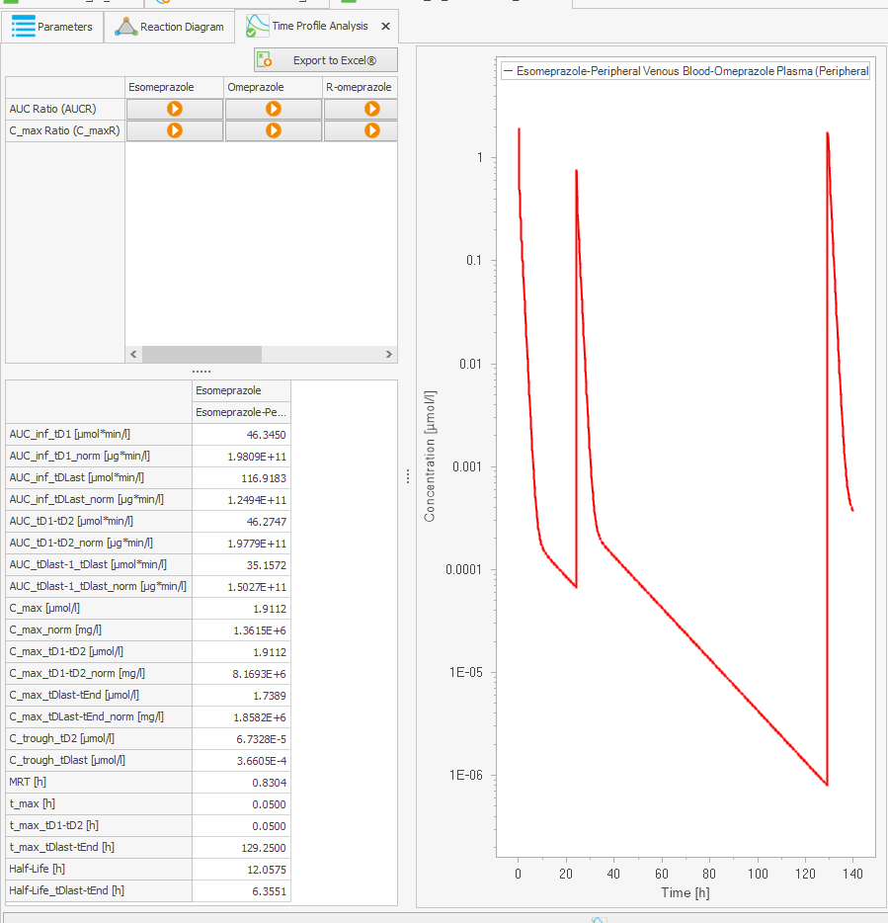Select the value 35.1572
The image size is (888, 923).
(x=241, y=565)
